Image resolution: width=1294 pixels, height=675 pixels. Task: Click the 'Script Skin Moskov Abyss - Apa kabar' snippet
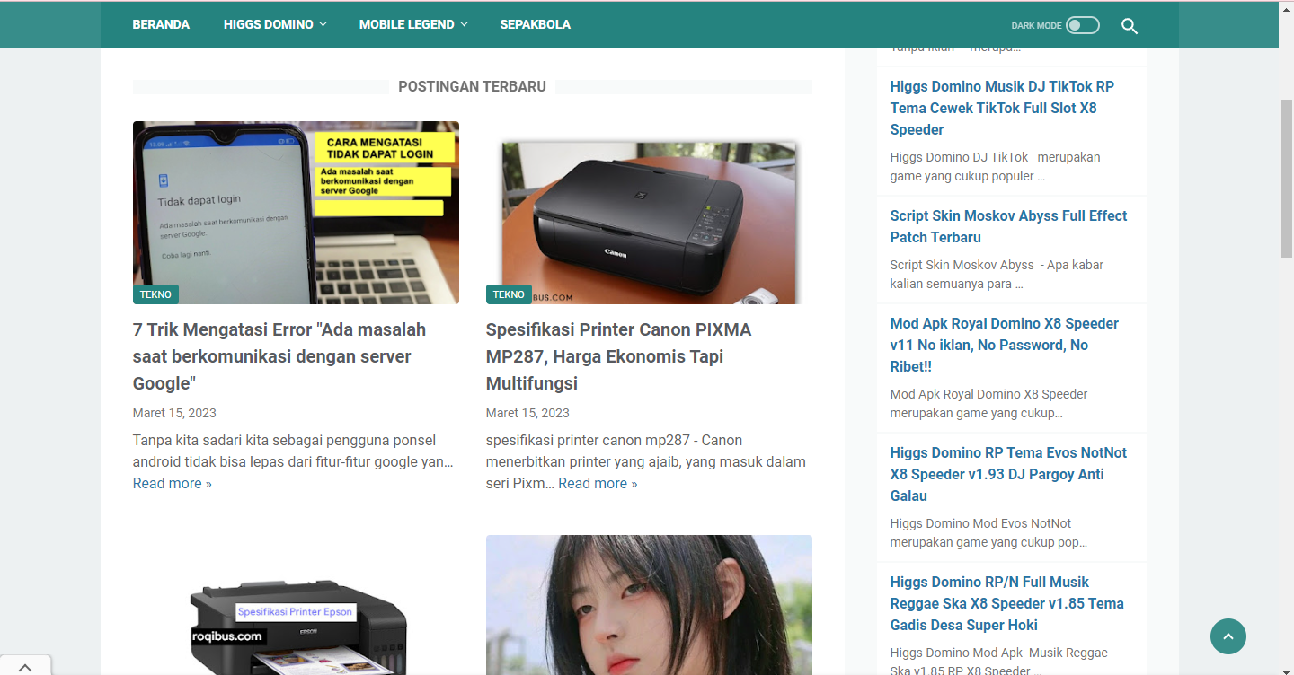point(997,274)
